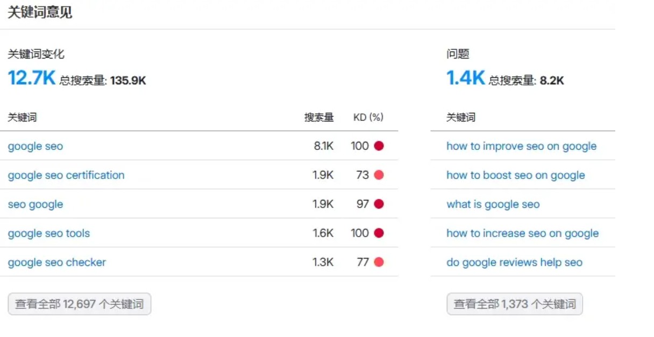Click the total search volume 8.2K
The image size is (654, 337).
coord(552,81)
